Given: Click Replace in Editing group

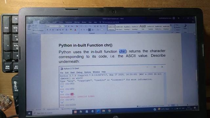Looking at the screenshot, I should tap(177, 28).
